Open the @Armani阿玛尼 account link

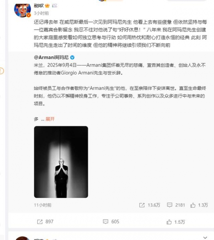pyautogui.click(x=51, y=57)
